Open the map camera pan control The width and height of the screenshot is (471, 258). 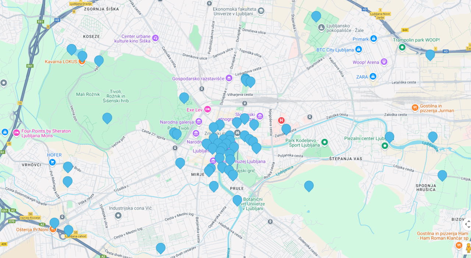[x=467, y=224]
